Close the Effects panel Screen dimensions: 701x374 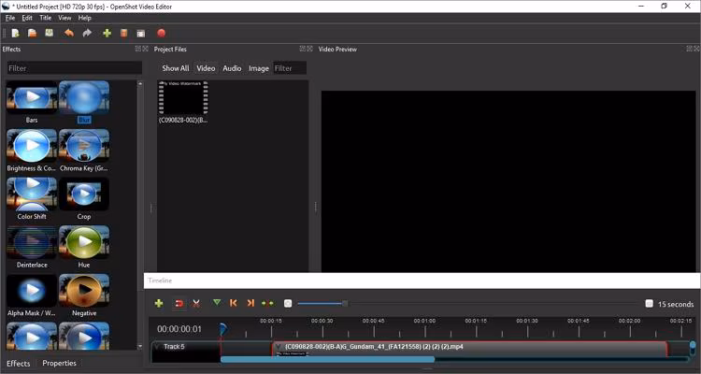[x=145, y=49]
